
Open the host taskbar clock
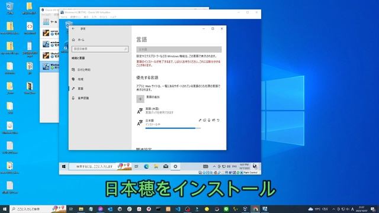click(x=362, y=209)
